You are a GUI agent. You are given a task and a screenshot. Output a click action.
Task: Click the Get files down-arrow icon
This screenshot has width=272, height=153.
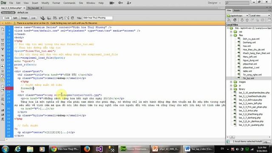pyautogui.click(x=242, y=20)
